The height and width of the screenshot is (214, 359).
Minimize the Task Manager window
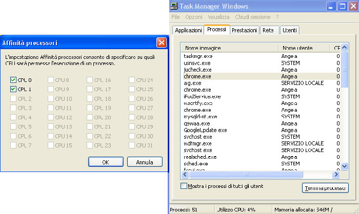pos(331,6)
